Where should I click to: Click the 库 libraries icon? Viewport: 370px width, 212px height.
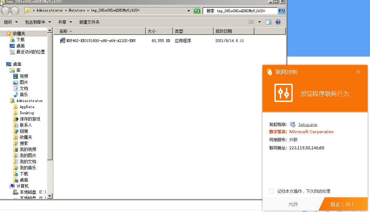[x=12, y=70]
